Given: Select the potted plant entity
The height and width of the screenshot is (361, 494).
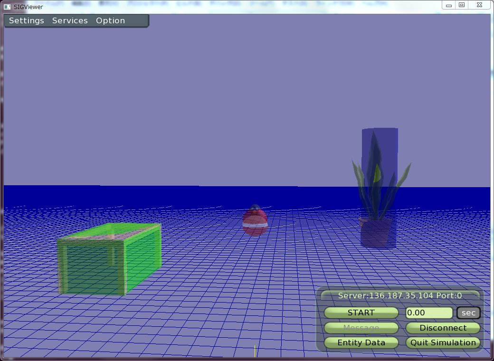Looking at the screenshot, I should tap(379, 190).
